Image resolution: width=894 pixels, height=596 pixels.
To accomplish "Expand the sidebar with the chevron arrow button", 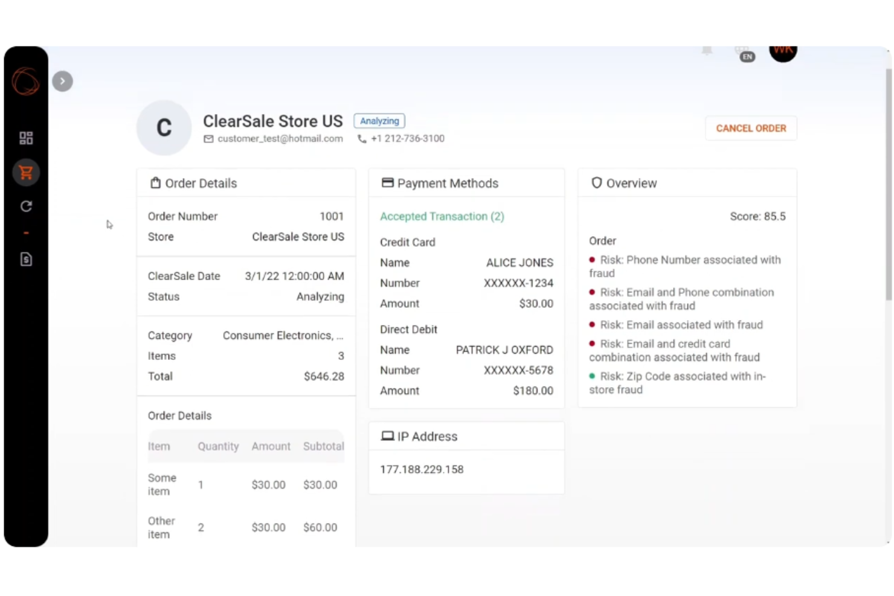I will [x=62, y=81].
